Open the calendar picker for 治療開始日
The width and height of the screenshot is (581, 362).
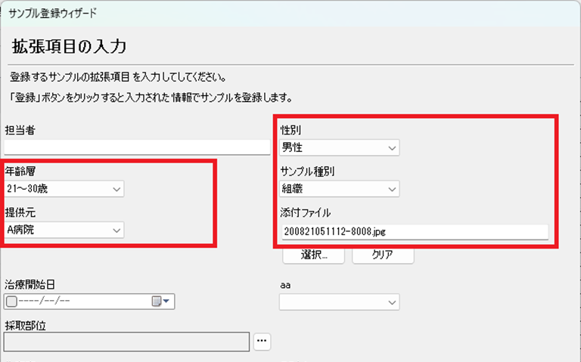click(x=162, y=302)
